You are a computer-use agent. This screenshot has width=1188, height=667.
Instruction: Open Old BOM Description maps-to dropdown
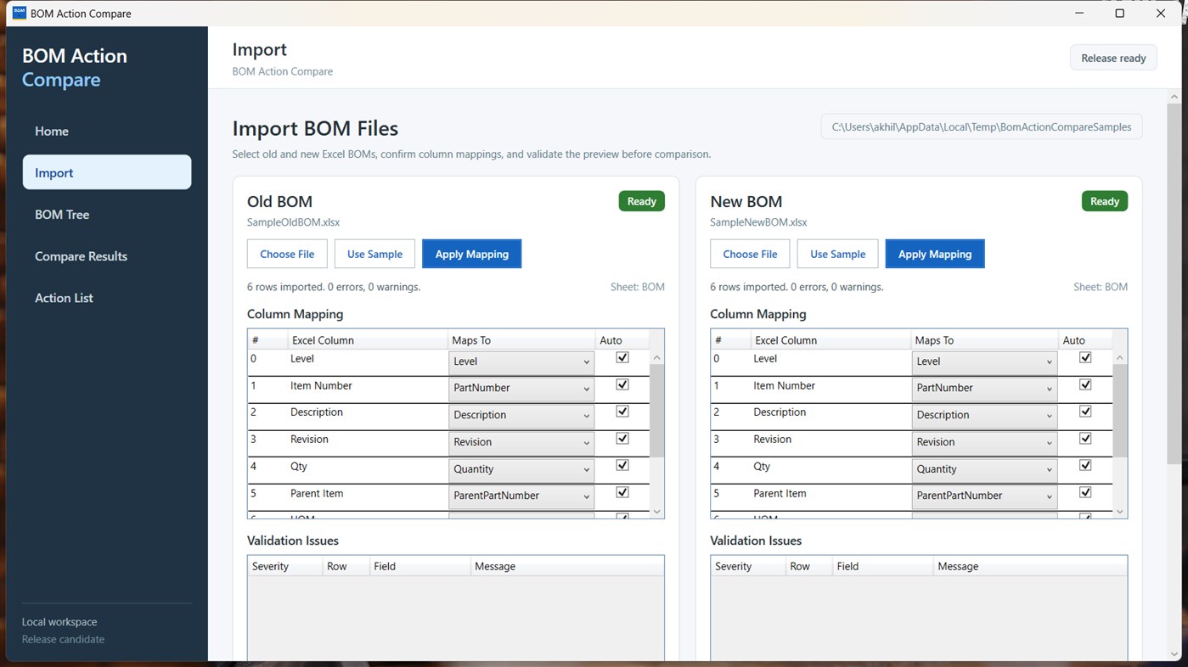tap(521, 415)
